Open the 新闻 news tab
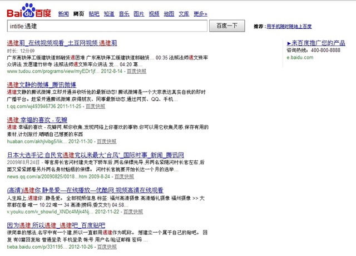The image size is (356, 256). [63, 14]
